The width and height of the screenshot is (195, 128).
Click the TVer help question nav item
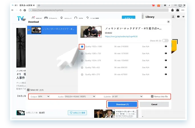click(92, 18)
